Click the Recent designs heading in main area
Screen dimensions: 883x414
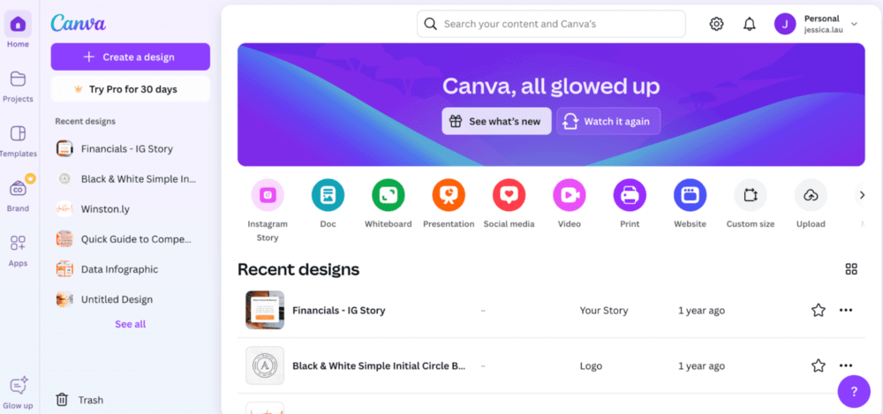click(x=298, y=269)
